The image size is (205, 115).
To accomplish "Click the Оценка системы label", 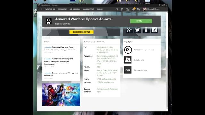I will click(x=87, y=90).
